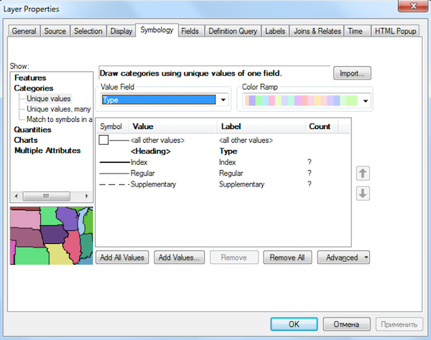Click the Index label cell

click(227, 162)
